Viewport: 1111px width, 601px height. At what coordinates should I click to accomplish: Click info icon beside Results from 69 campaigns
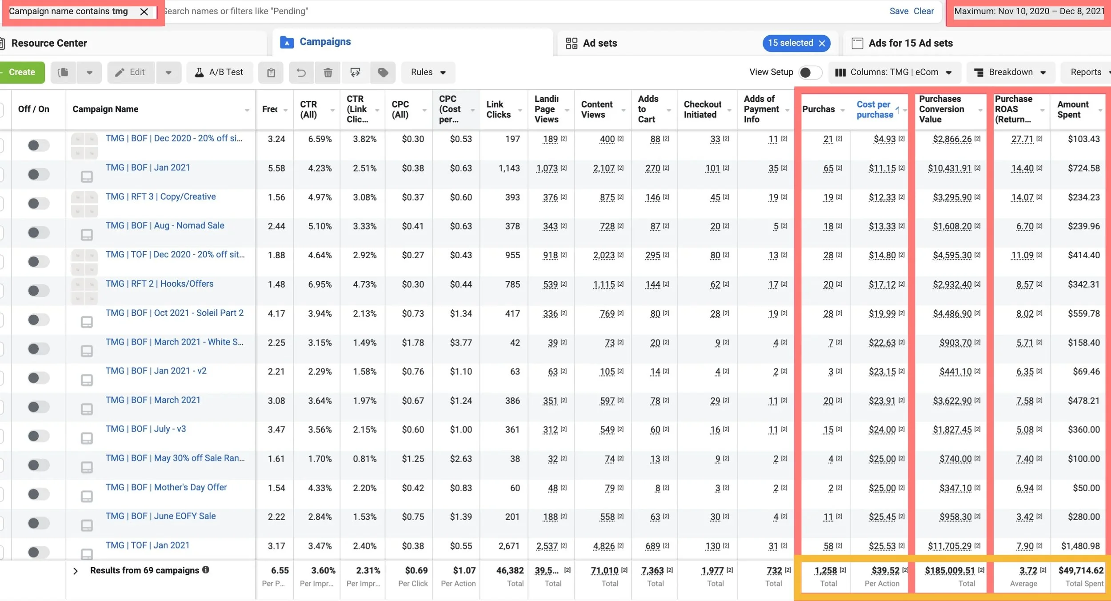[x=206, y=569]
